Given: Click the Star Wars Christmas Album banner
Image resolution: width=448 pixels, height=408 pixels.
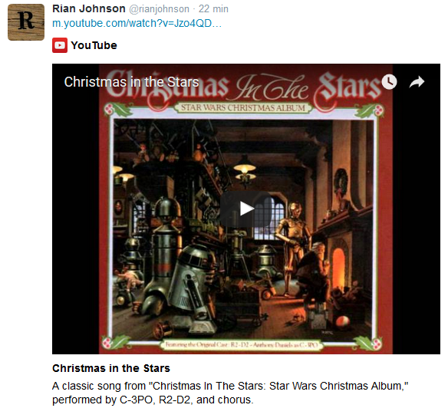Looking at the screenshot, I should coord(243,107).
